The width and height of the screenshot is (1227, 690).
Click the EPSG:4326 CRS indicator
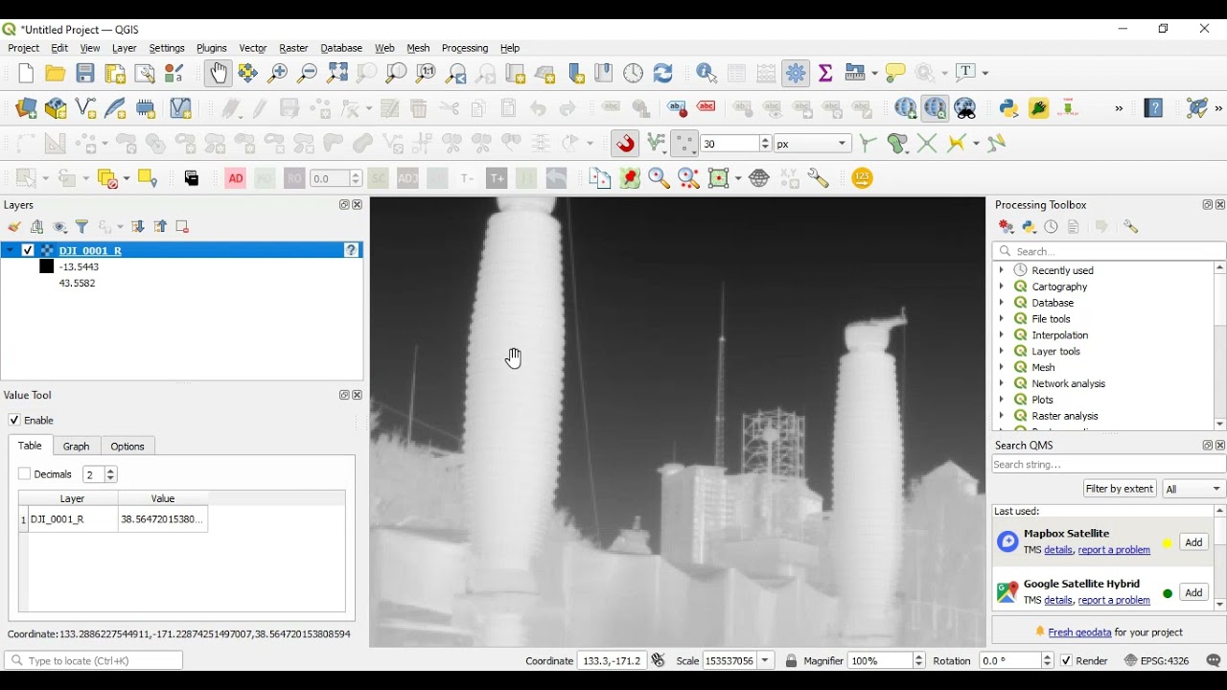click(1157, 661)
